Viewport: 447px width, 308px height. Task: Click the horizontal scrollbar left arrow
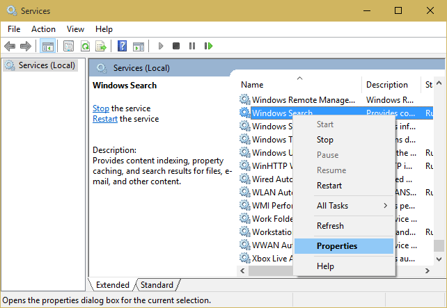(x=242, y=270)
